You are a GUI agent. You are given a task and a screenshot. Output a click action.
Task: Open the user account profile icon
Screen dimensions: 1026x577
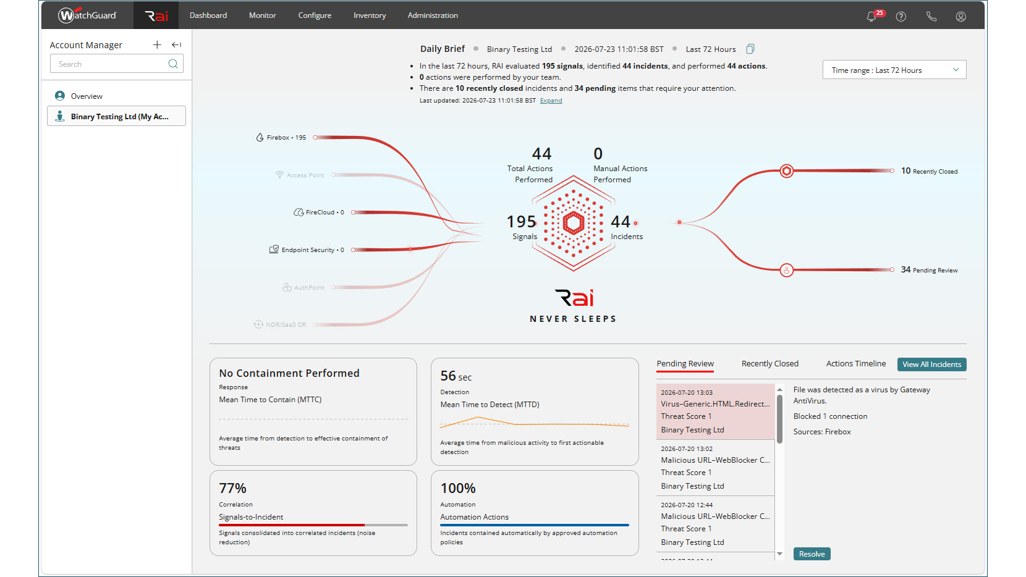click(961, 17)
